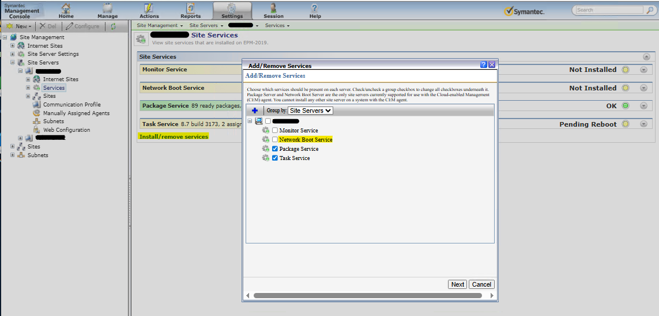Image resolution: width=659 pixels, height=316 pixels.
Task: Open the Help menu icon
Action: 315,8
